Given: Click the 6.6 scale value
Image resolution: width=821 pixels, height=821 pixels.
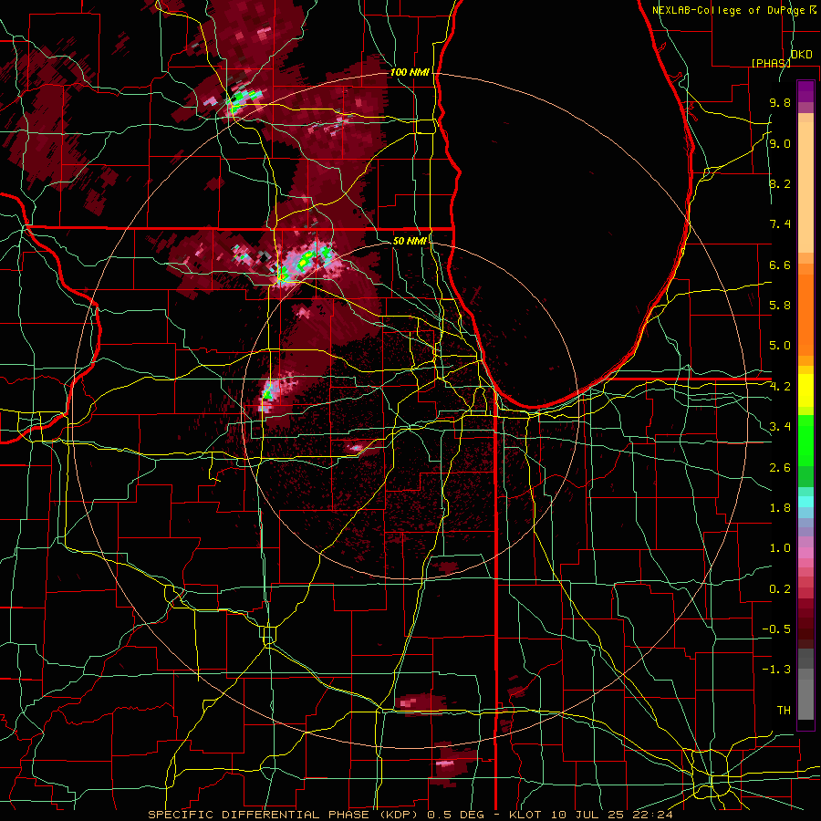Looking at the screenshot, I should [780, 265].
